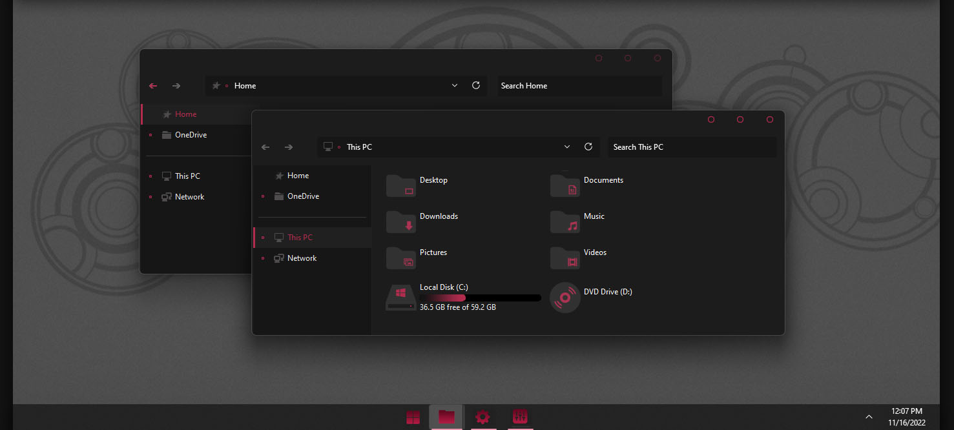Click the Settings gear on the taskbar
Image resolution: width=954 pixels, height=430 pixels.
pyautogui.click(x=483, y=417)
